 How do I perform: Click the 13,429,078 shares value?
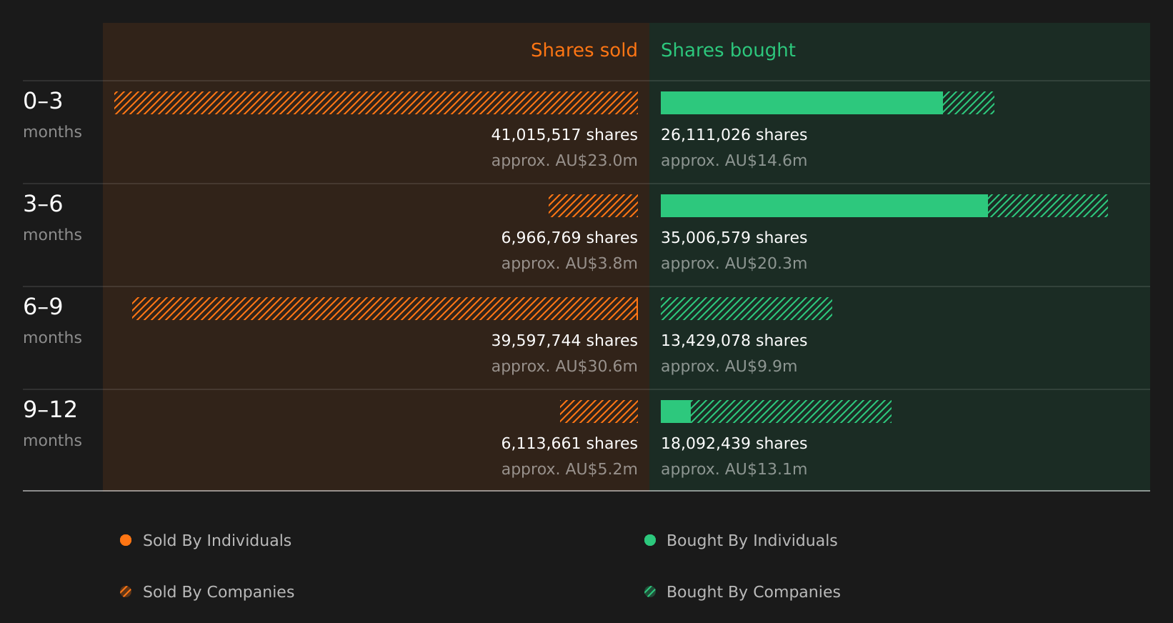click(x=734, y=341)
